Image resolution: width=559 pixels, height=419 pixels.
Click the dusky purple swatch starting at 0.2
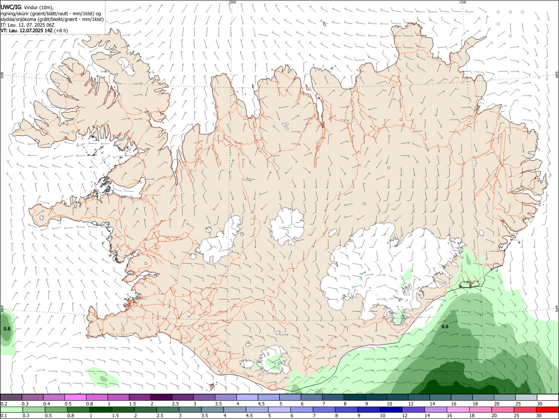tap(11, 397)
